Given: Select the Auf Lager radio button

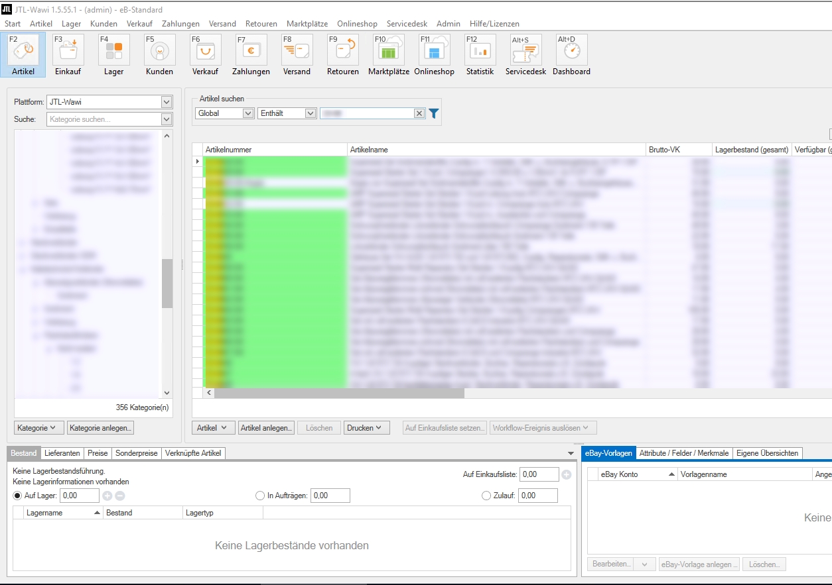Looking at the screenshot, I should pos(18,496).
